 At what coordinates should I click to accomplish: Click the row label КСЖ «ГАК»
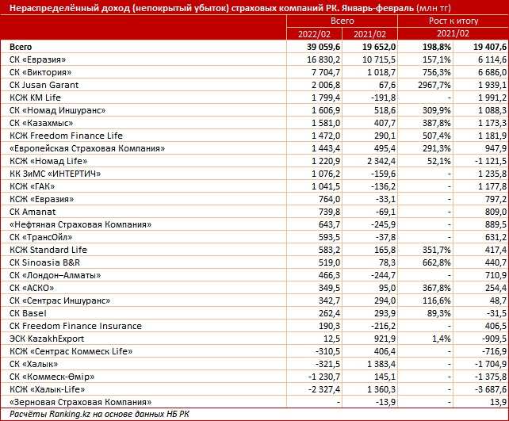(33, 186)
